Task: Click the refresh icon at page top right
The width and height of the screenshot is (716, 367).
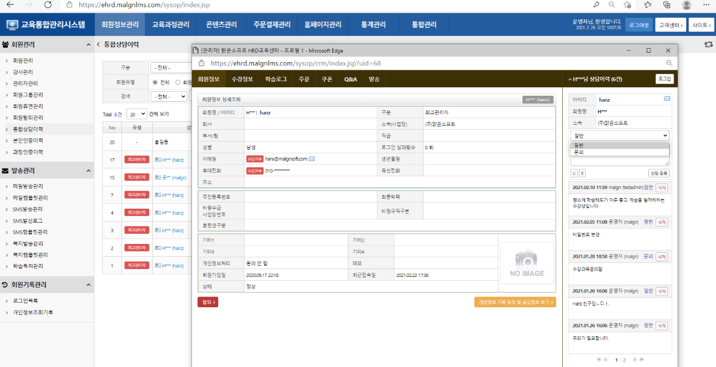Action: pyautogui.click(x=708, y=45)
